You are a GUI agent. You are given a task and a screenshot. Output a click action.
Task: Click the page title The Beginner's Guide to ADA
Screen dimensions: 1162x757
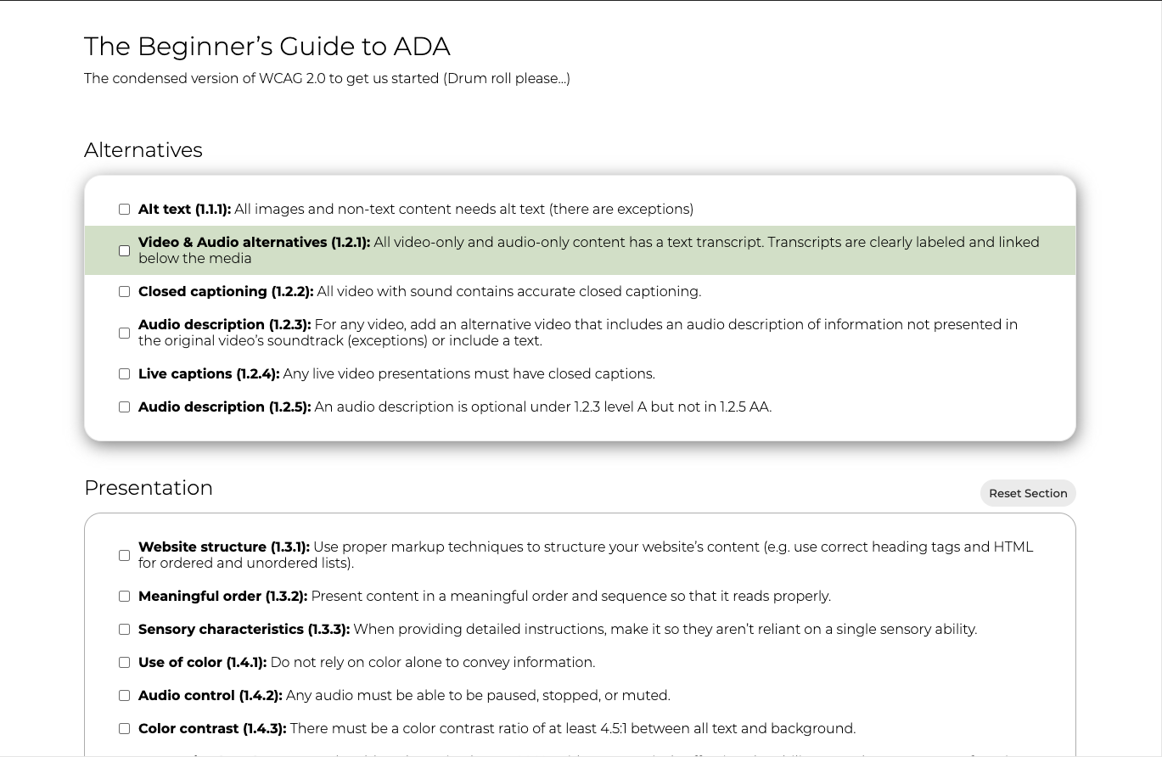267,47
